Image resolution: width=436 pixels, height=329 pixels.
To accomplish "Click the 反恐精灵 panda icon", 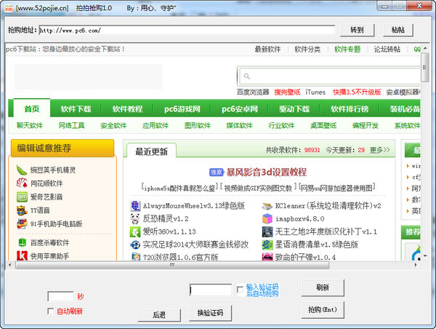I will click(x=135, y=218).
